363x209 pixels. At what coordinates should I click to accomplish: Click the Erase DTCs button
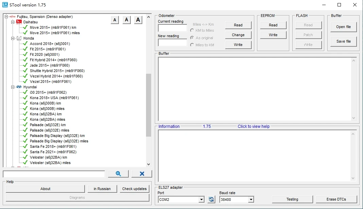[x=336, y=199]
